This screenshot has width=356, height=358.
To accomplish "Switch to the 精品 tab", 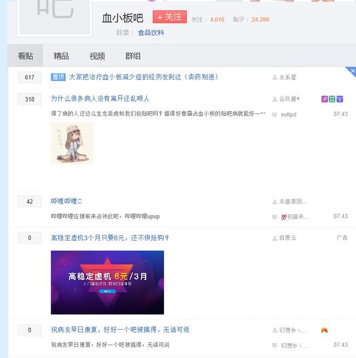I will pyautogui.click(x=61, y=56).
